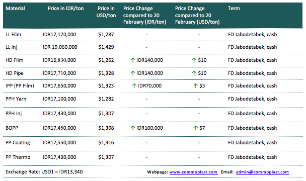The image size is (306, 181).
Task: Click the admin@commoplast.com email link
Action: tap(262, 172)
